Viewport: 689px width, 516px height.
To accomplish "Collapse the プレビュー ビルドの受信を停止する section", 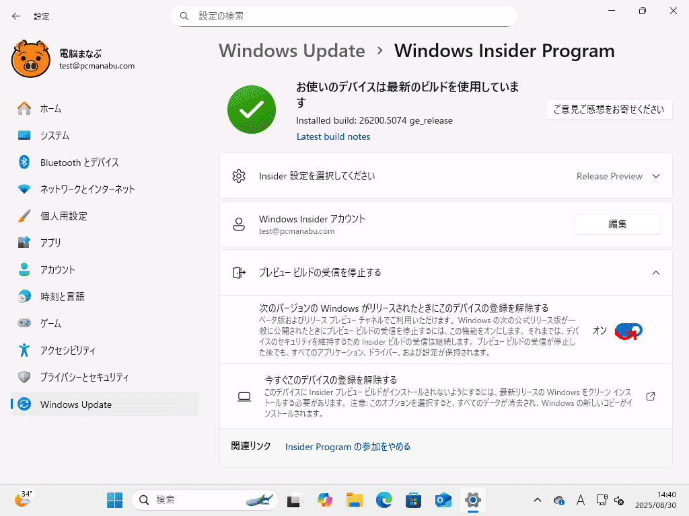I will pyautogui.click(x=655, y=273).
